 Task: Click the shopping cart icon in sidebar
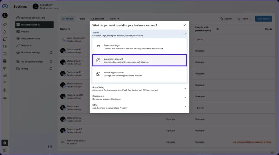5,54
